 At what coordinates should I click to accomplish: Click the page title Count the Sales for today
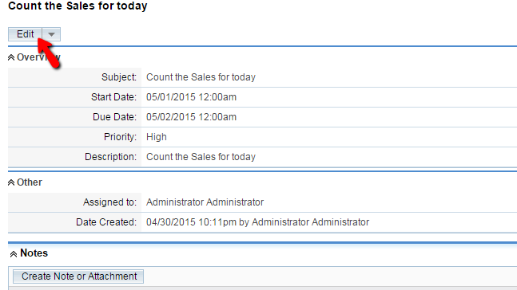pos(78,6)
